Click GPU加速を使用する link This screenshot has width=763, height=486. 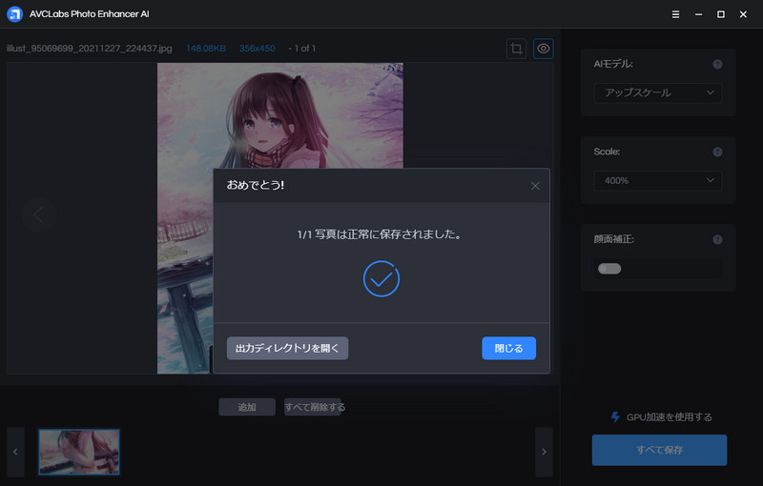(x=670, y=417)
